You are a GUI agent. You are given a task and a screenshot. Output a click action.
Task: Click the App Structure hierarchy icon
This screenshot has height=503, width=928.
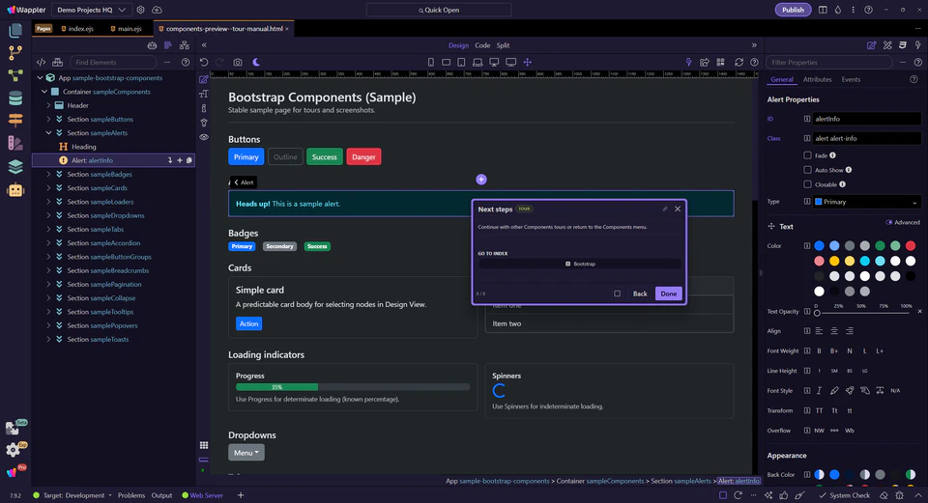[185, 45]
